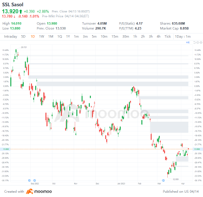The height and width of the screenshot is (197, 203).
Task: Click the Shares value 635.68M
Action: [178, 24]
